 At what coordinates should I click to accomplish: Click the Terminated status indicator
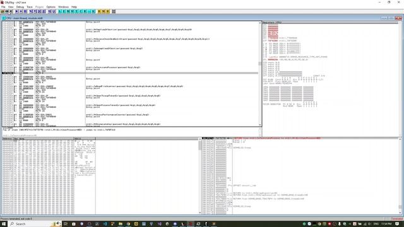tap(397, 219)
